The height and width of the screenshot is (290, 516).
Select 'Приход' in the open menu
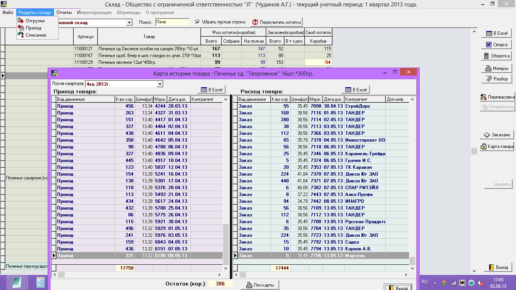[33, 28]
